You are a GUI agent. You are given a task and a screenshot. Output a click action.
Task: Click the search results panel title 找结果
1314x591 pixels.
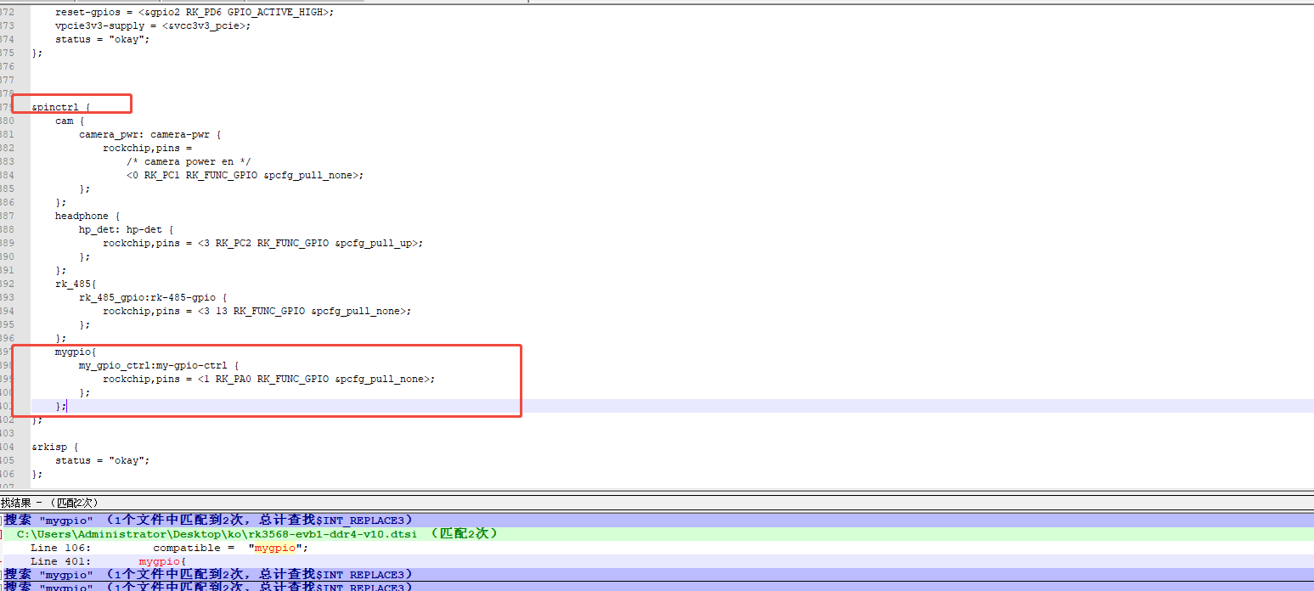point(50,503)
